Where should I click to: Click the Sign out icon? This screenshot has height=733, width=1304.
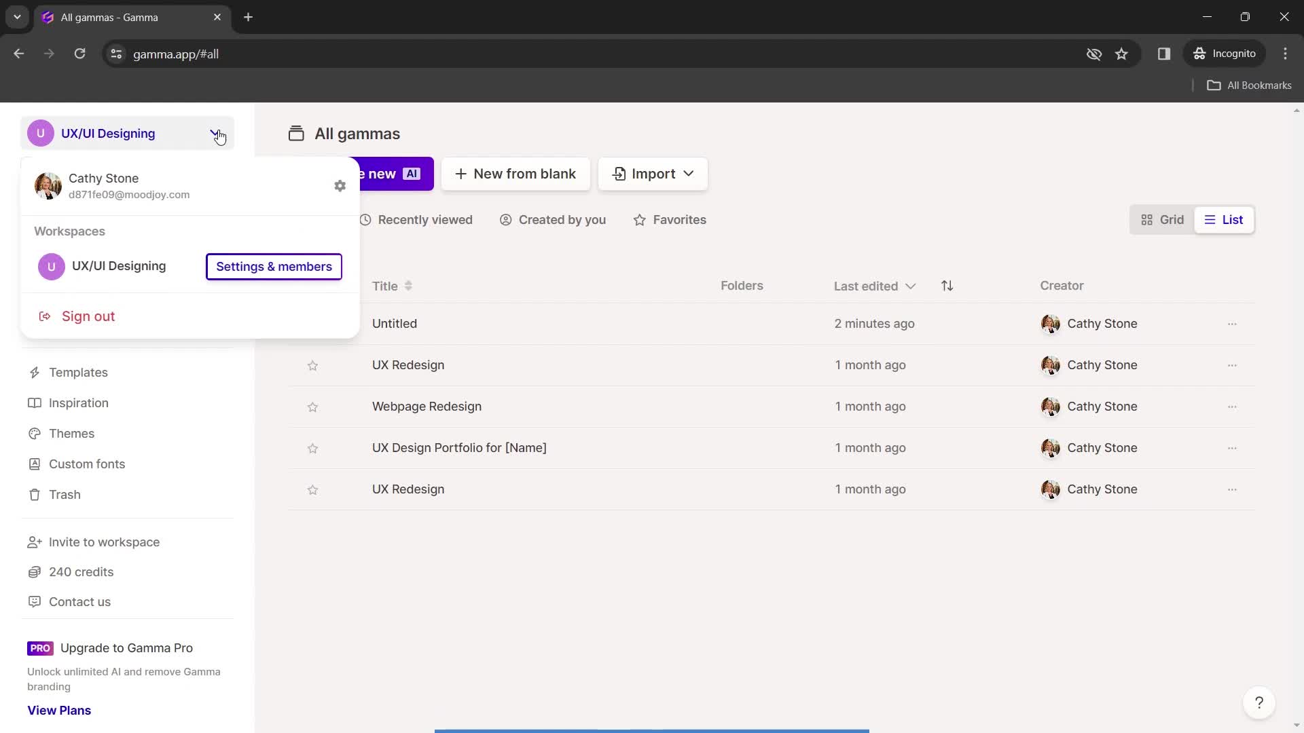(x=45, y=316)
